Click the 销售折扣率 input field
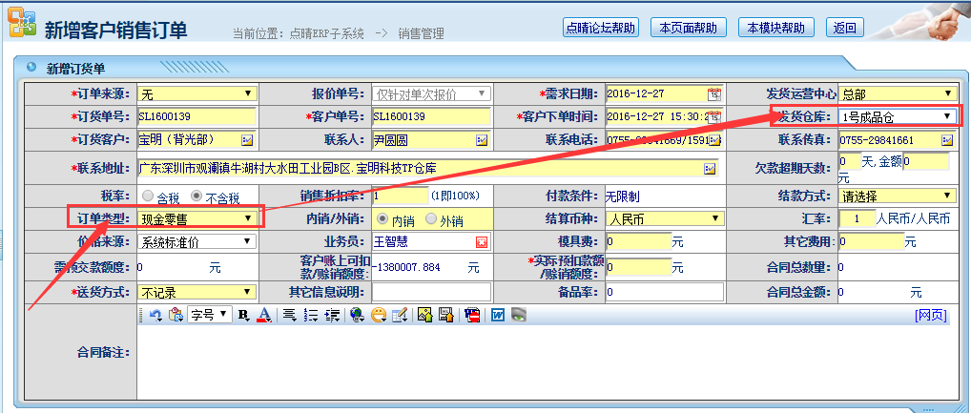Image resolution: width=971 pixels, height=413 pixels. click(x=400, y=196)
